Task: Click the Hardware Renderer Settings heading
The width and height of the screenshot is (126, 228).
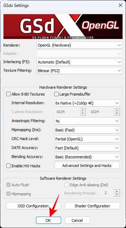Action: pyautogui.click(x=63, y=87)
